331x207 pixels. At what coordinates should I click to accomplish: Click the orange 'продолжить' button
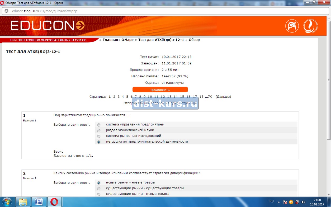[x=160, y=90]
